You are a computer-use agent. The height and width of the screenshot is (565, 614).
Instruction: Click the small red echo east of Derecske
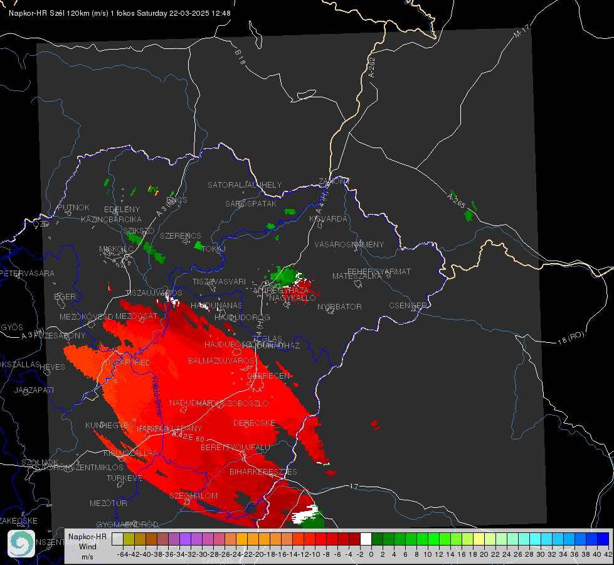click(x=375, y=424)
